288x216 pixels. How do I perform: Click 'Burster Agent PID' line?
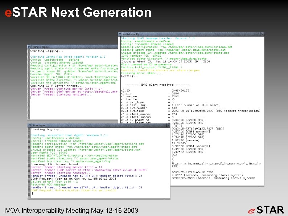(51, 74)
